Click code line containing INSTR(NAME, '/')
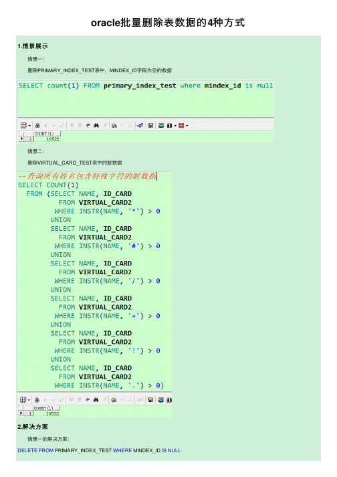337x477 pixels. [108, 281]
